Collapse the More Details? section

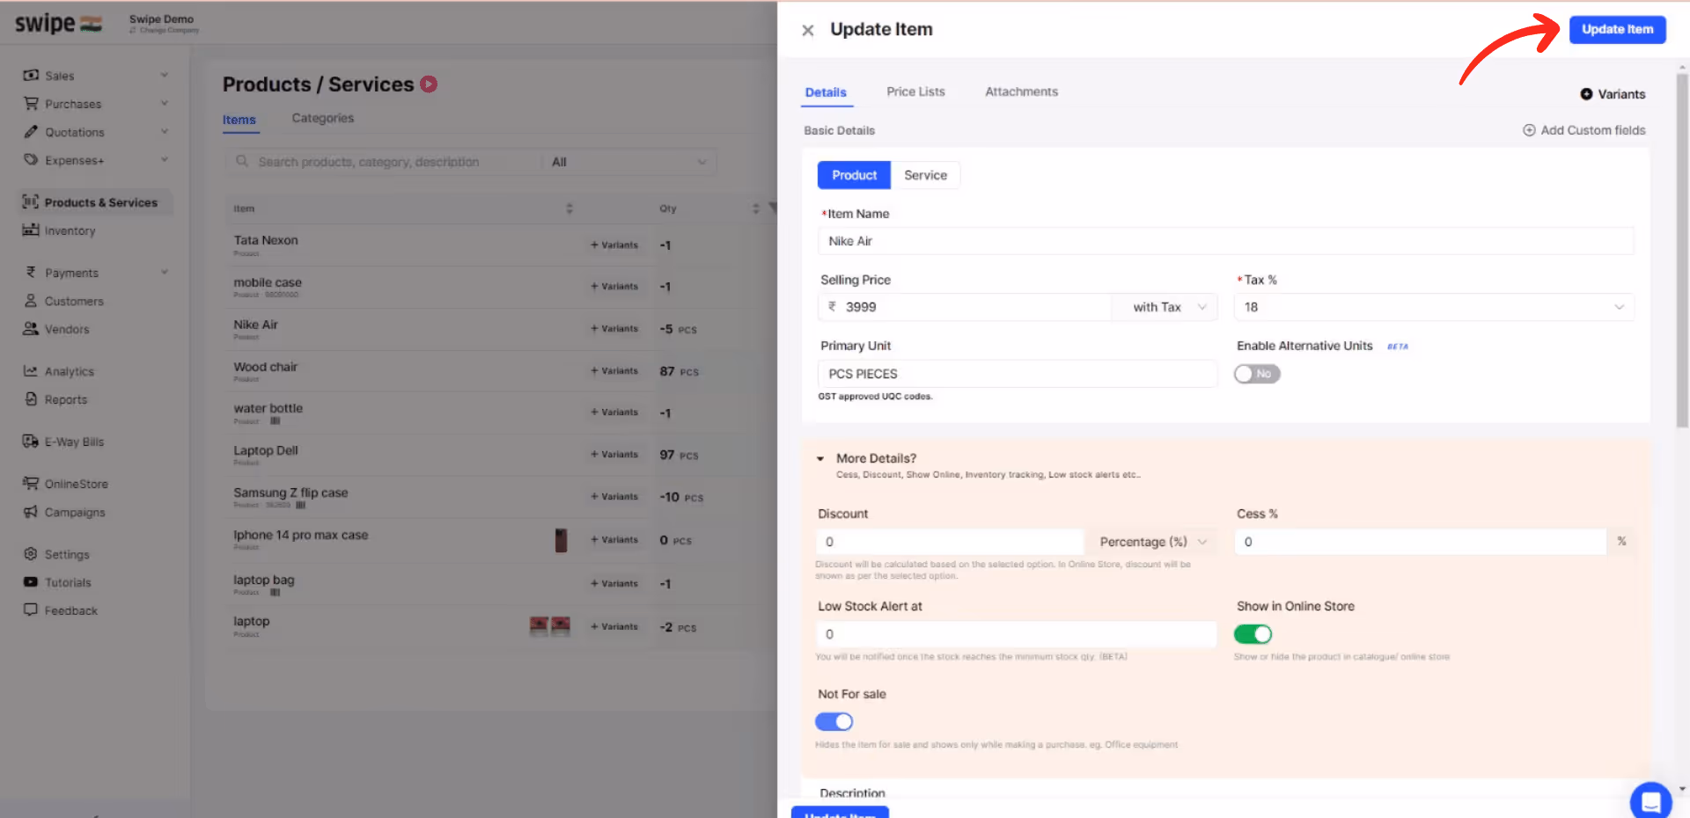[820, 458]
